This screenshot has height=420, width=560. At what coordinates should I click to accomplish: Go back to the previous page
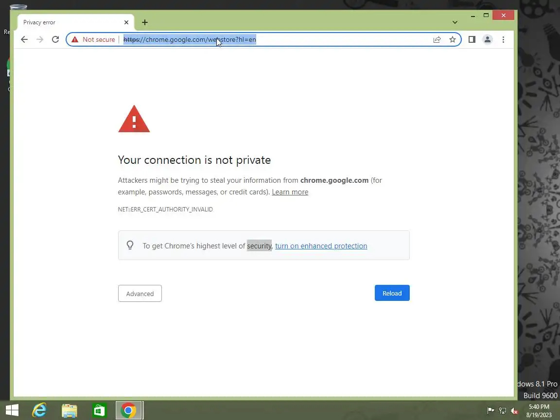[x=24, y=39]
